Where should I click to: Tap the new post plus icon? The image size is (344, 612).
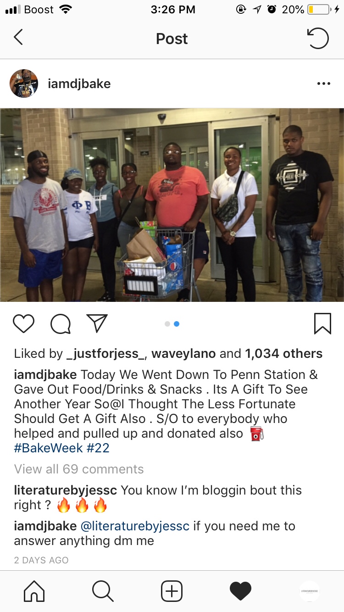(172, 591)
